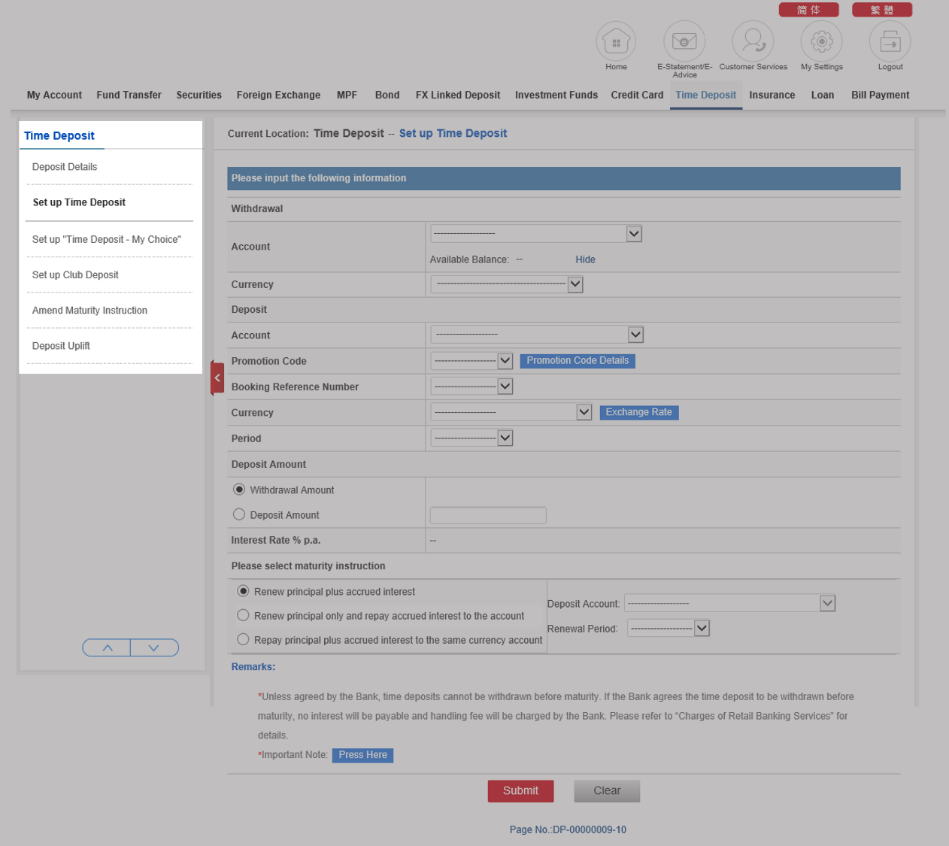The image size is (949, 846).
Task: Collapse the sidebar with red arrow tab
Action: pos(217,378)
